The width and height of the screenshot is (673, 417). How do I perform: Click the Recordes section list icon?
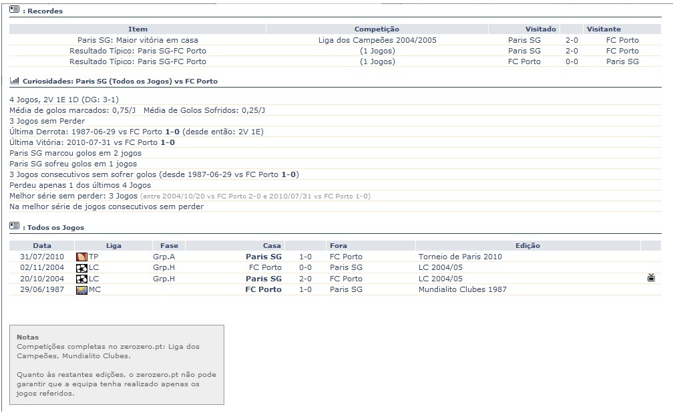14,9
